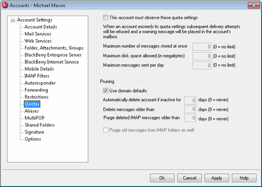Open BlackBerry Enterprise Server settings
This screenshot has height=187, width=262.
pyautogui.click(x=53, y=55)
